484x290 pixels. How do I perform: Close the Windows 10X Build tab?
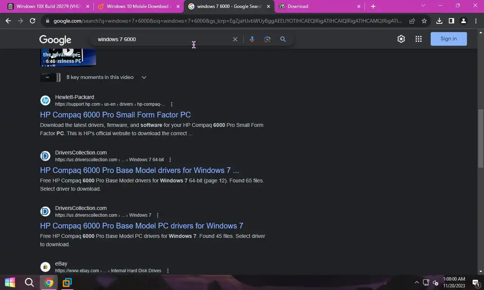[88, 6]
